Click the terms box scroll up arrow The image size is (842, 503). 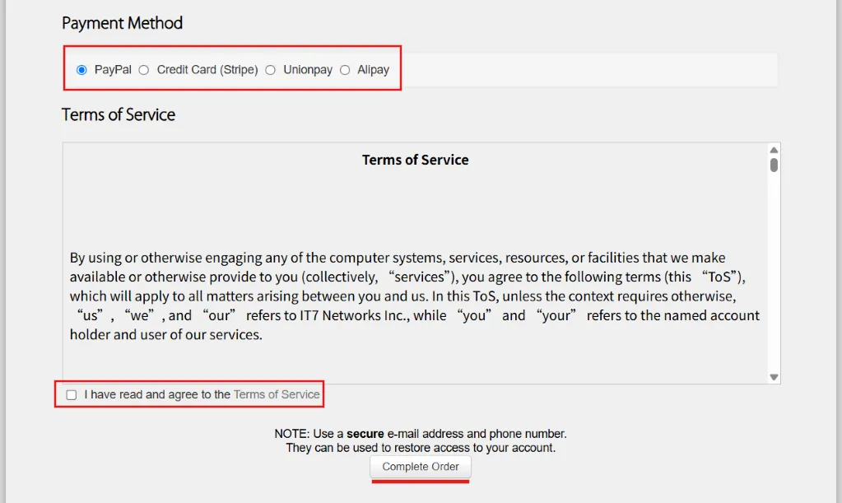pyautogui.click(x=774, y=150)
